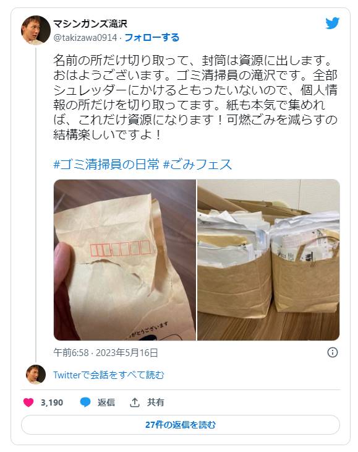Viewport: 358px width, 452px height.
Task: Click the small avatar beside conversation link
Action: 36,375
